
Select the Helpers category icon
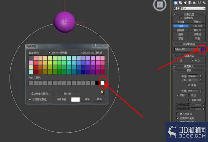pos(195,3)
